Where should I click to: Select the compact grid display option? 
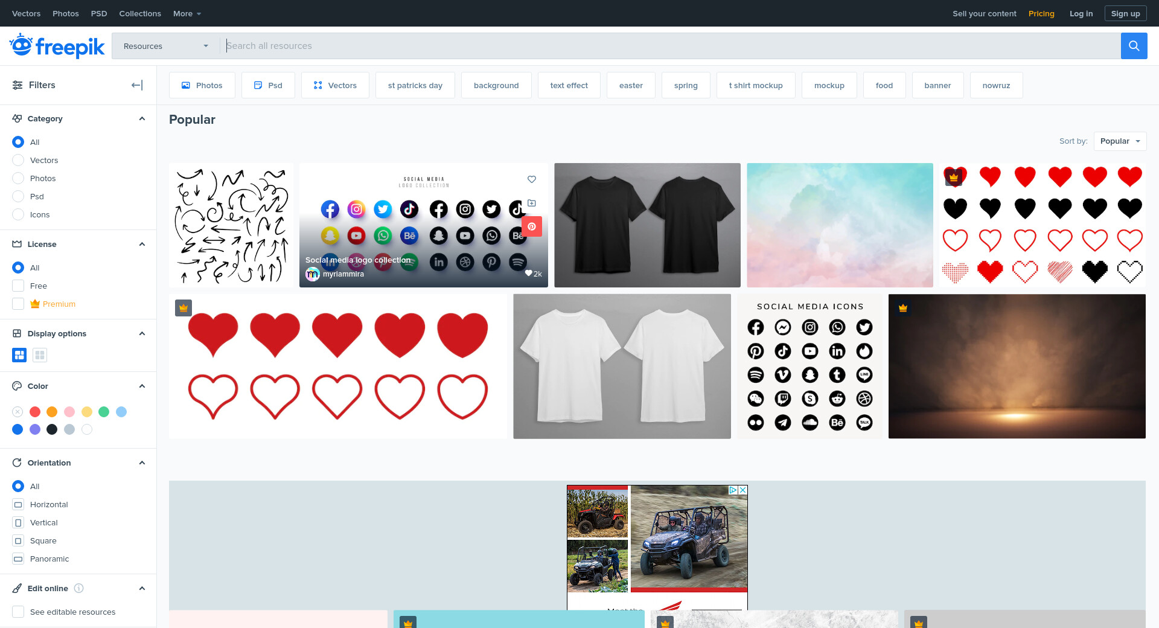[x=40, y=355]
